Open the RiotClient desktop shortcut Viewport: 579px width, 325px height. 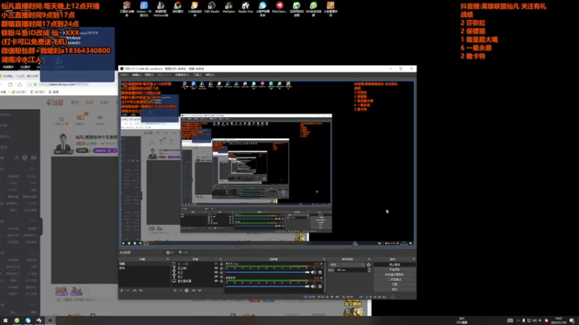tap(279, 7)
